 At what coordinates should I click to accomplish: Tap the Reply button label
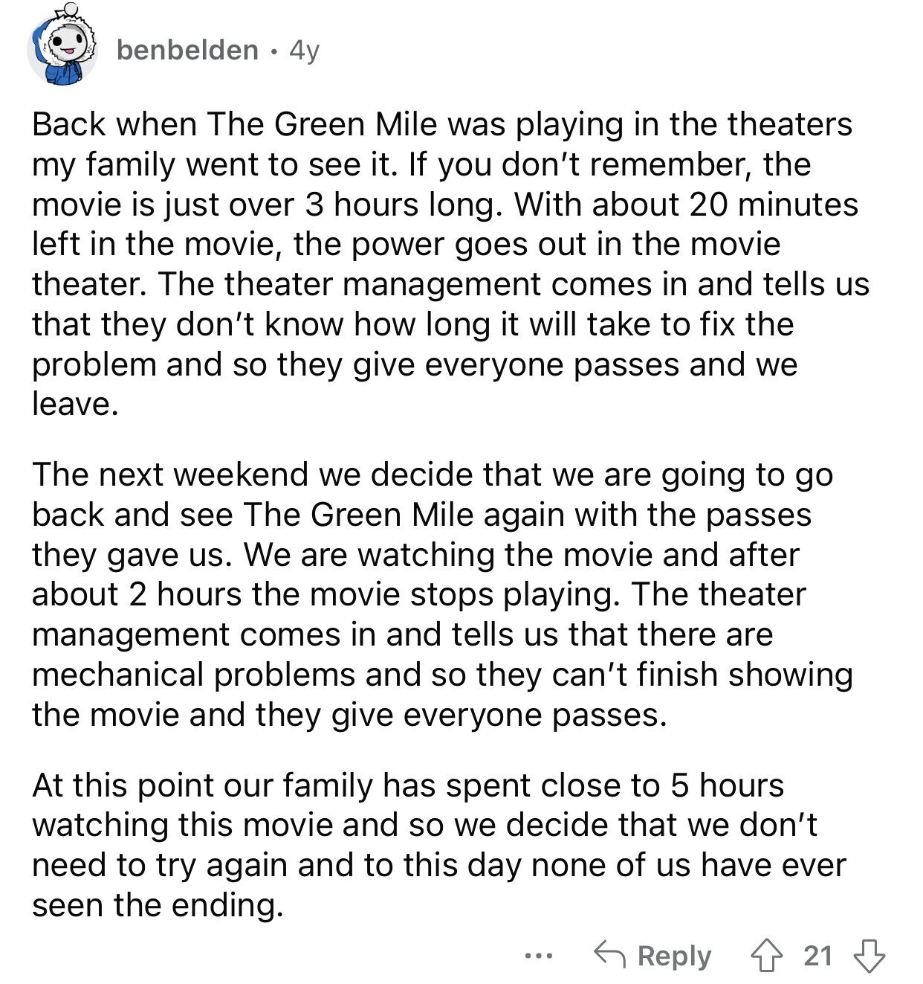[674, 956]
